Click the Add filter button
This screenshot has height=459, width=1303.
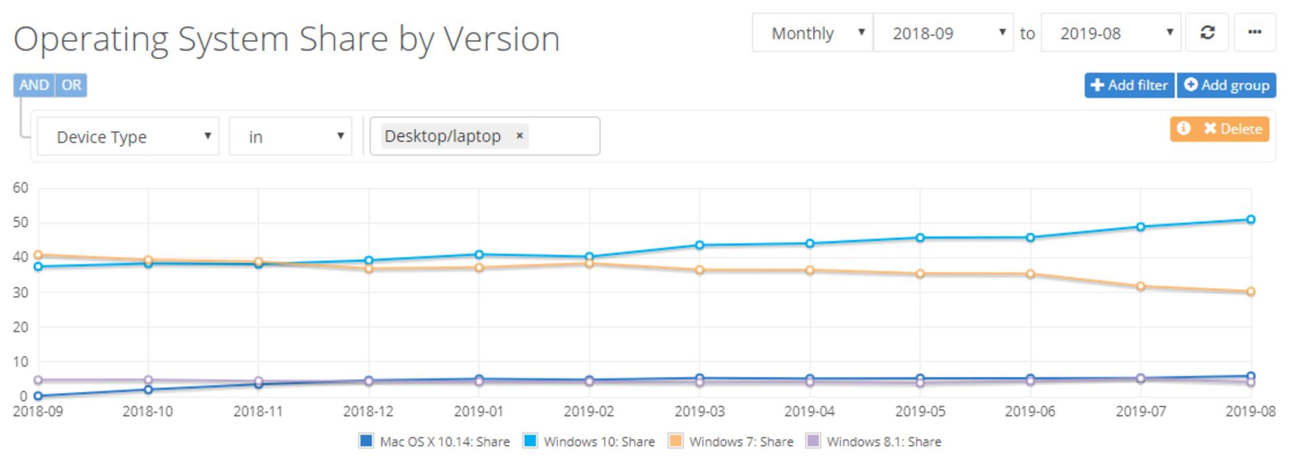(1129, 85)
